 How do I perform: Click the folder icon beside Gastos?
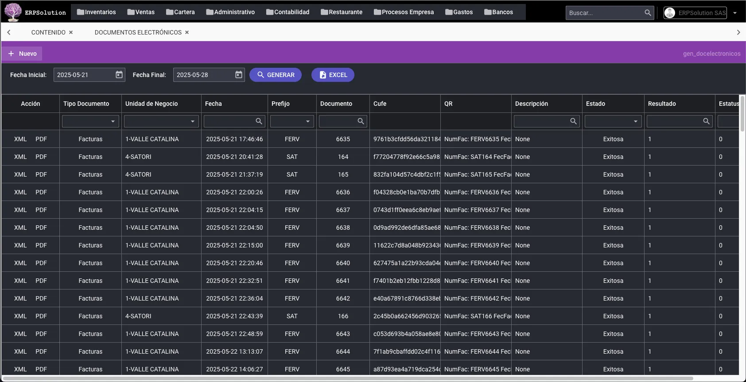coord(449,12)
